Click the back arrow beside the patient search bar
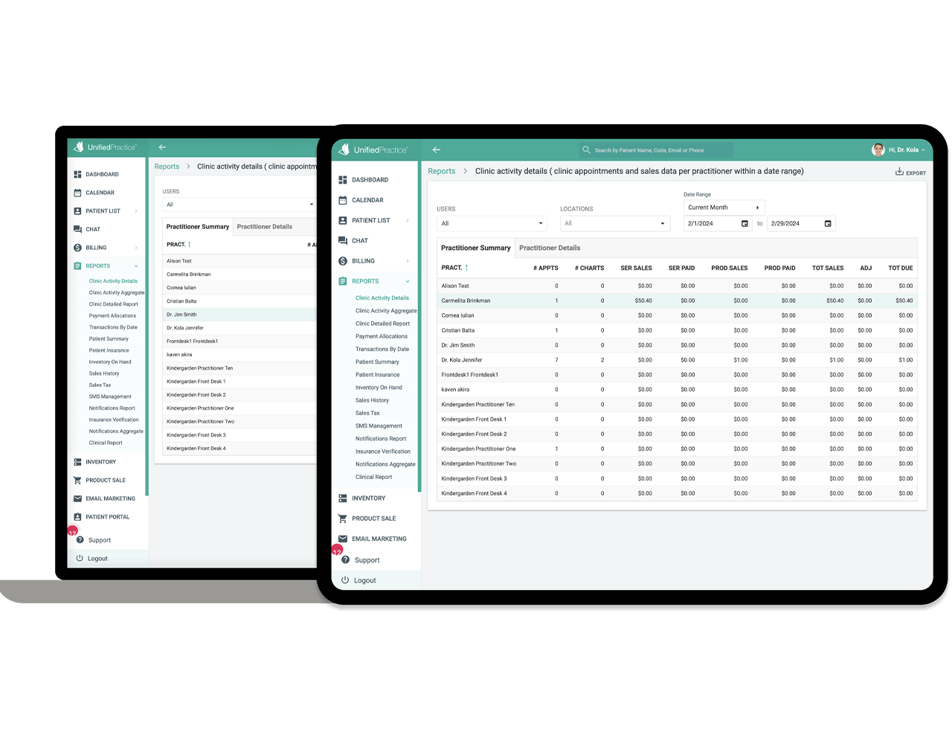 [x=437, y=150]
